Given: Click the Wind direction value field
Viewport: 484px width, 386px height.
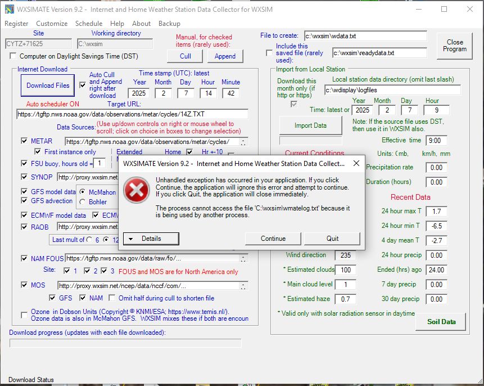Looking at the screenshot, I should click(345, 255).
